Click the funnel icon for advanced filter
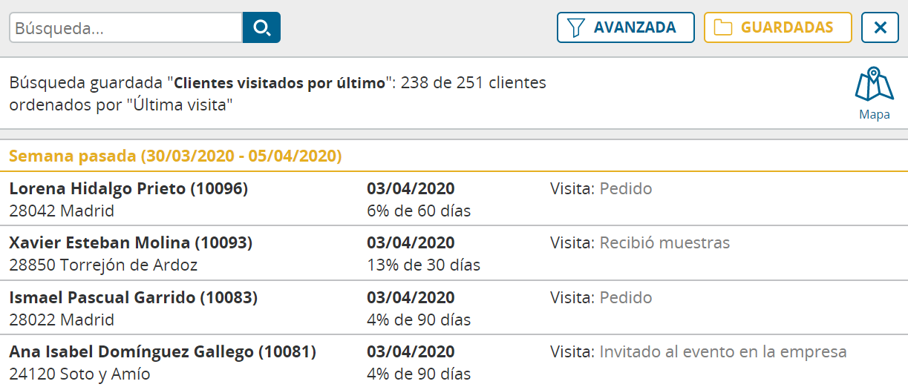Viewport: 908px width, 387px height. click(575, 27)
